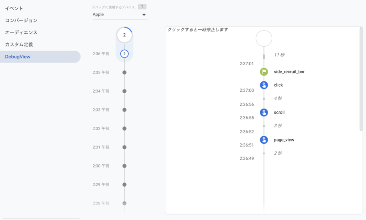
Task: Select the 2:35 午前 timeline dot
Action: point(124,73)
